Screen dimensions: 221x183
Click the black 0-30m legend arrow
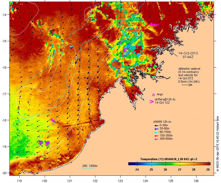(x=156, y=125)
